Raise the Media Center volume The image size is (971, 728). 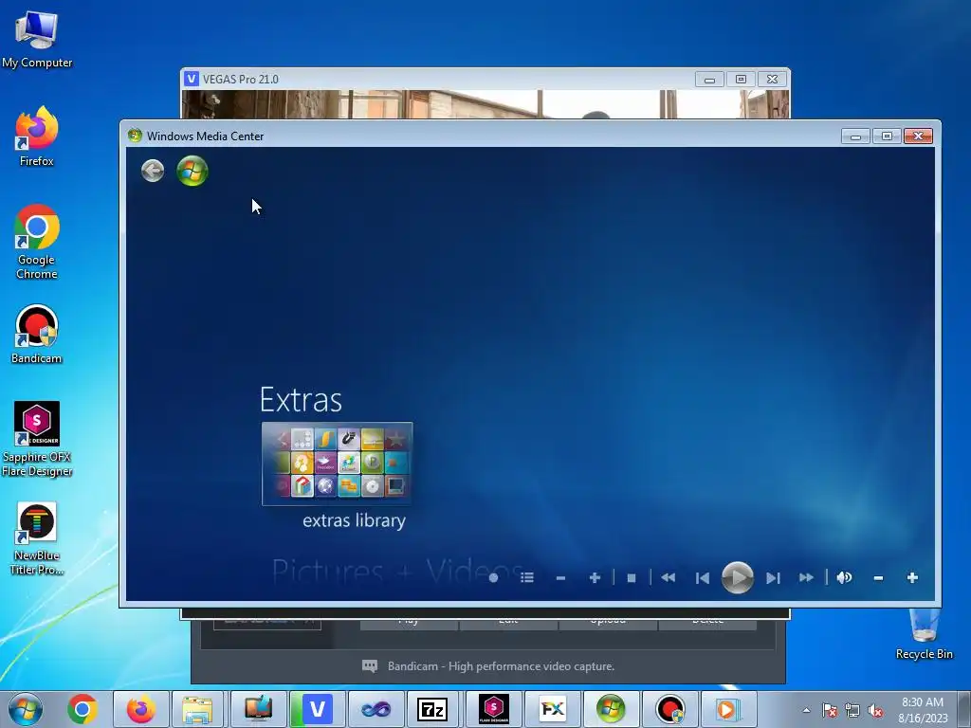(x=912, y=577)
